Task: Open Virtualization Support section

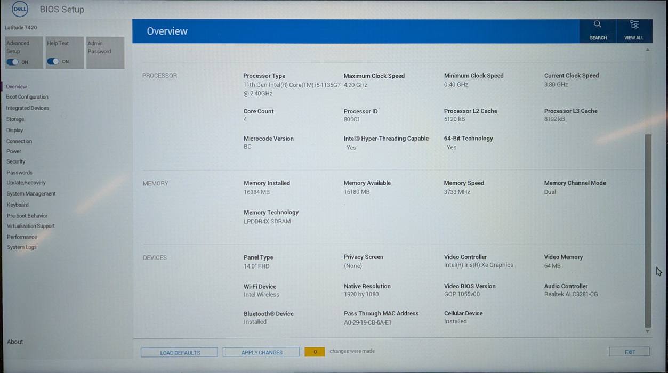Action: (31, 226)
